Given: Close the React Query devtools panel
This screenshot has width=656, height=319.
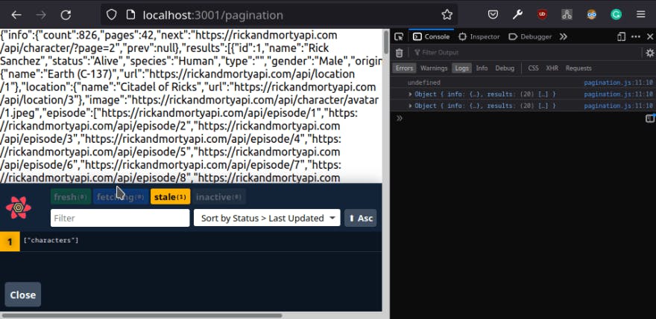Looking at the screenshot, I should pos(23,294).
